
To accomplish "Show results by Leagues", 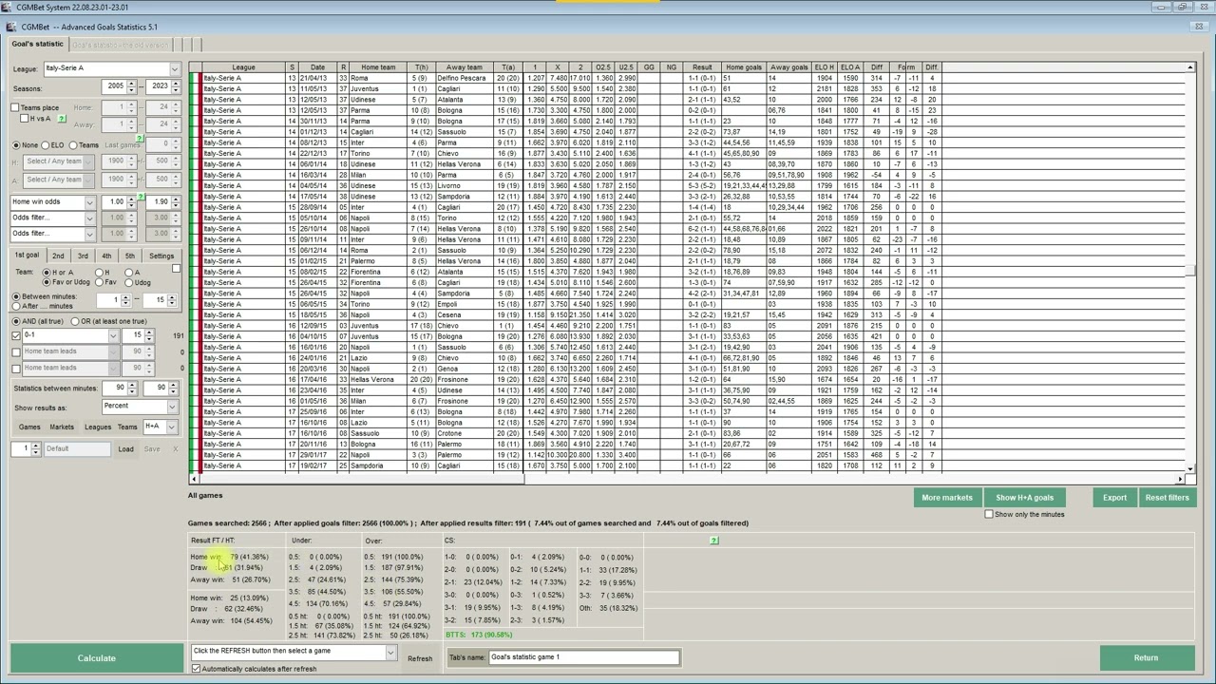I will [x=98, y=427].
